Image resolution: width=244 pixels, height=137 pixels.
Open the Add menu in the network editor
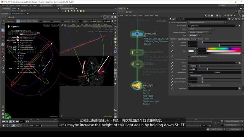(x=122, y=16)
